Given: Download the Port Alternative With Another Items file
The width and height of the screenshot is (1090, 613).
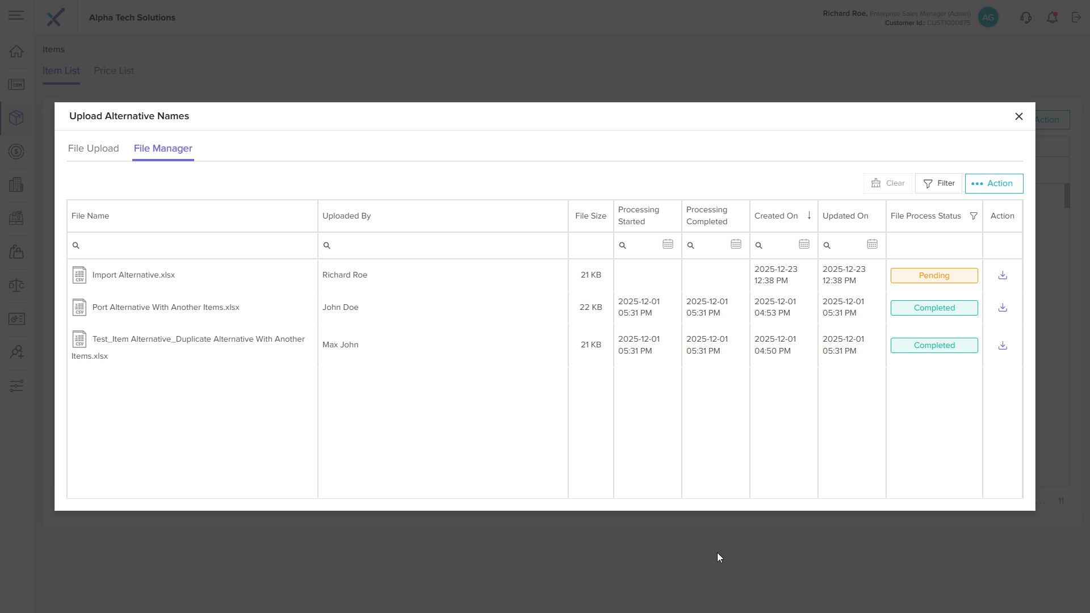Looking at the screenshot, I should 1003,308.
